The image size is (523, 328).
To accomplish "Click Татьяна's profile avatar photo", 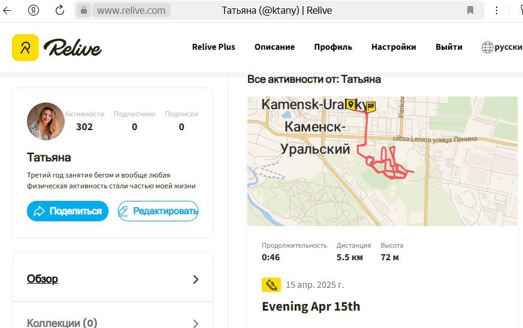I will pos(46,121).
